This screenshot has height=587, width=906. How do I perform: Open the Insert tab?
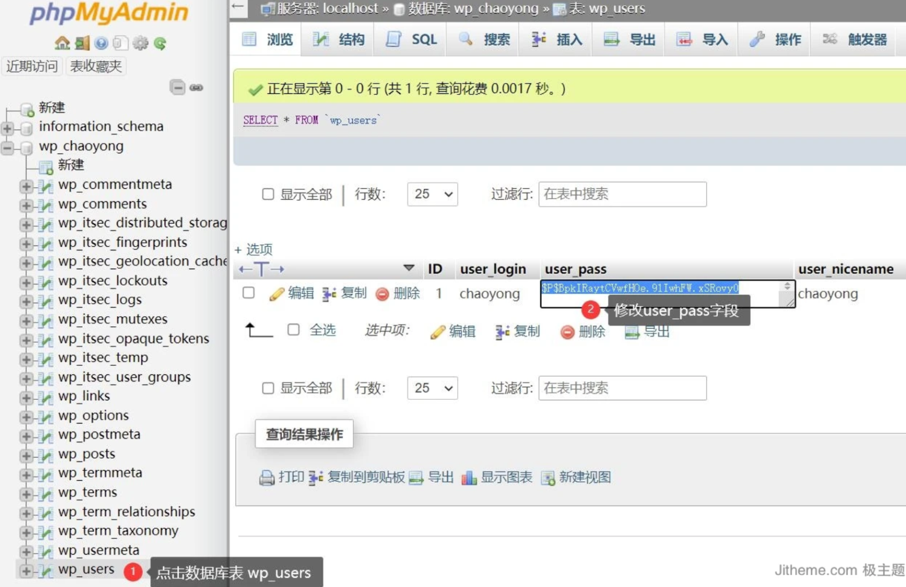click(556, 40)
